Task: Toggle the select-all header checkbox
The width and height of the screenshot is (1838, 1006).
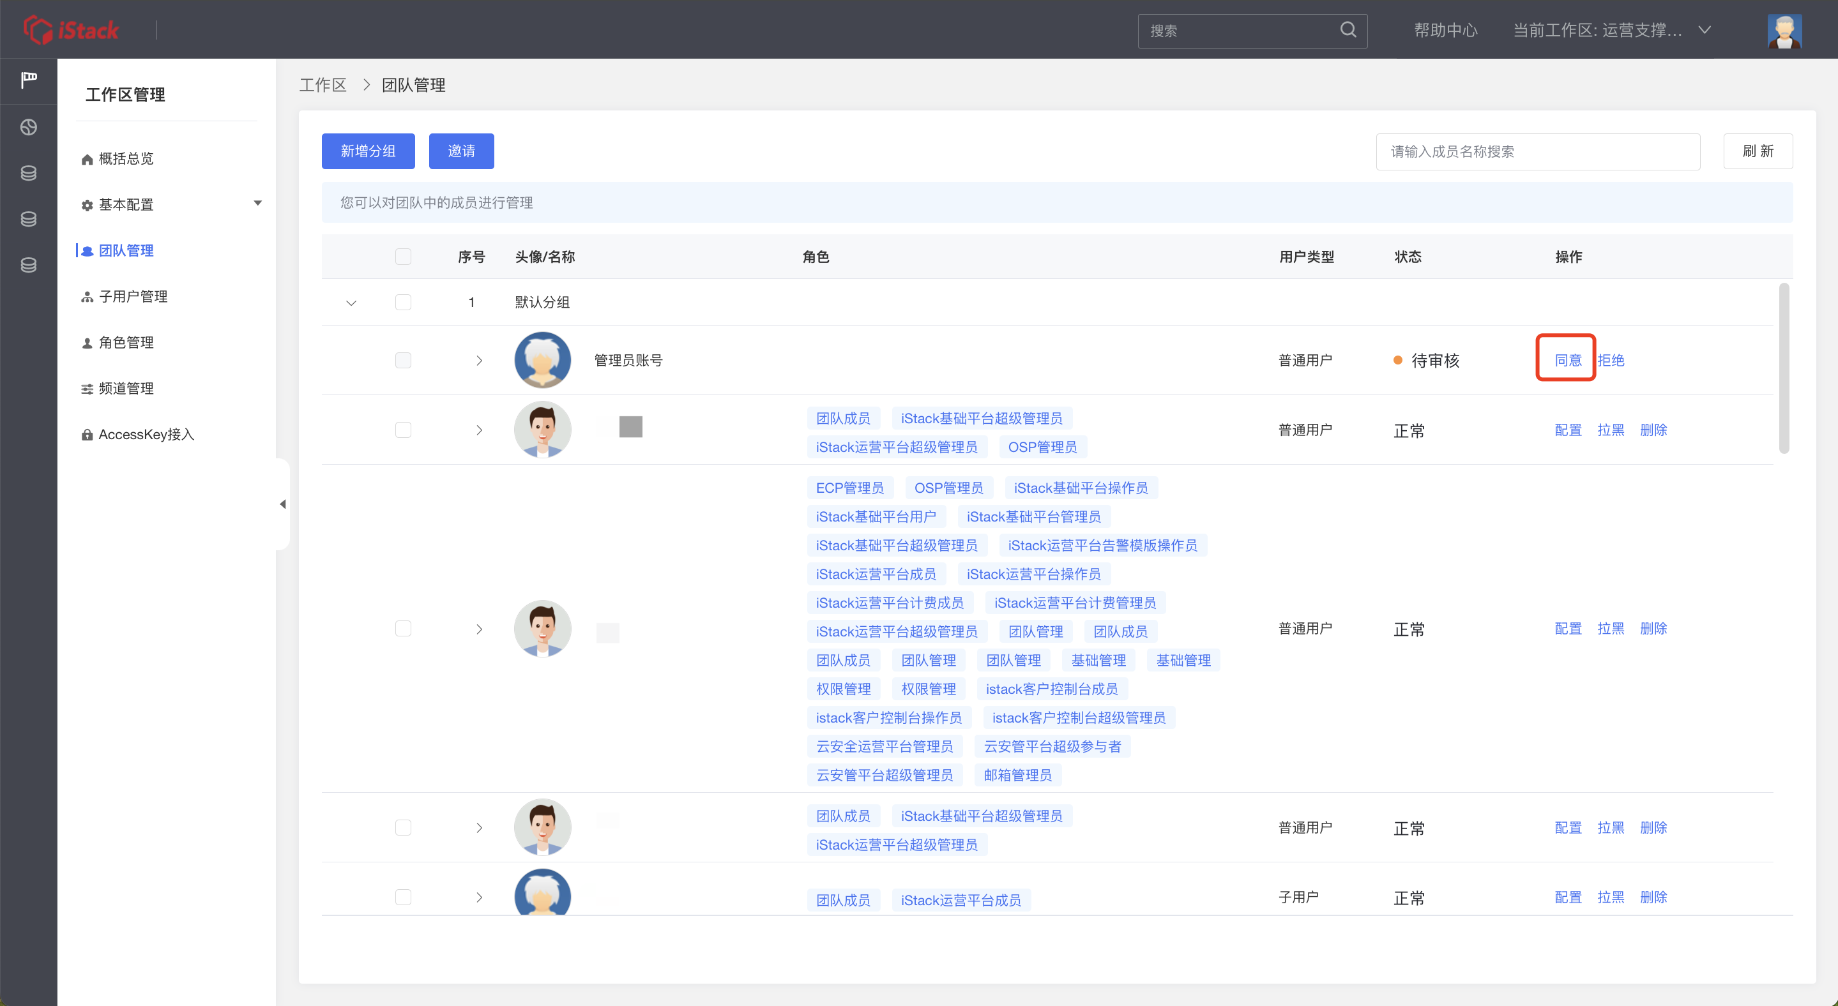Action: (x=403, y=257)
